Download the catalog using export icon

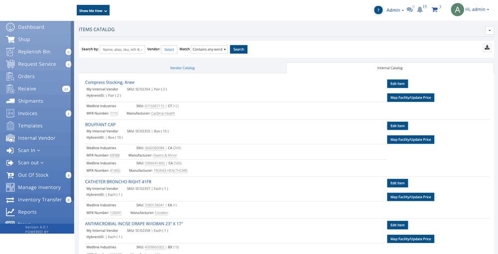(487, 48)
